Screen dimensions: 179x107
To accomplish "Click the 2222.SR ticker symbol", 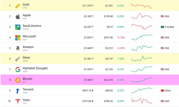I will point(26,29).
